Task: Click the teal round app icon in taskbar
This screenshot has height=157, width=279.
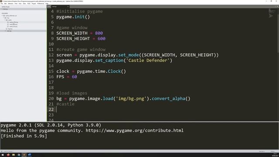Action: coord(19,155)
